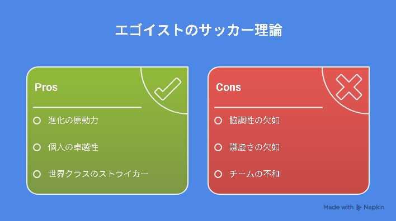The height and width of the screenshot is (221, 396).
Task: Click the bullet circle beside 謙虚さの欠如
Action: [218, 147]
